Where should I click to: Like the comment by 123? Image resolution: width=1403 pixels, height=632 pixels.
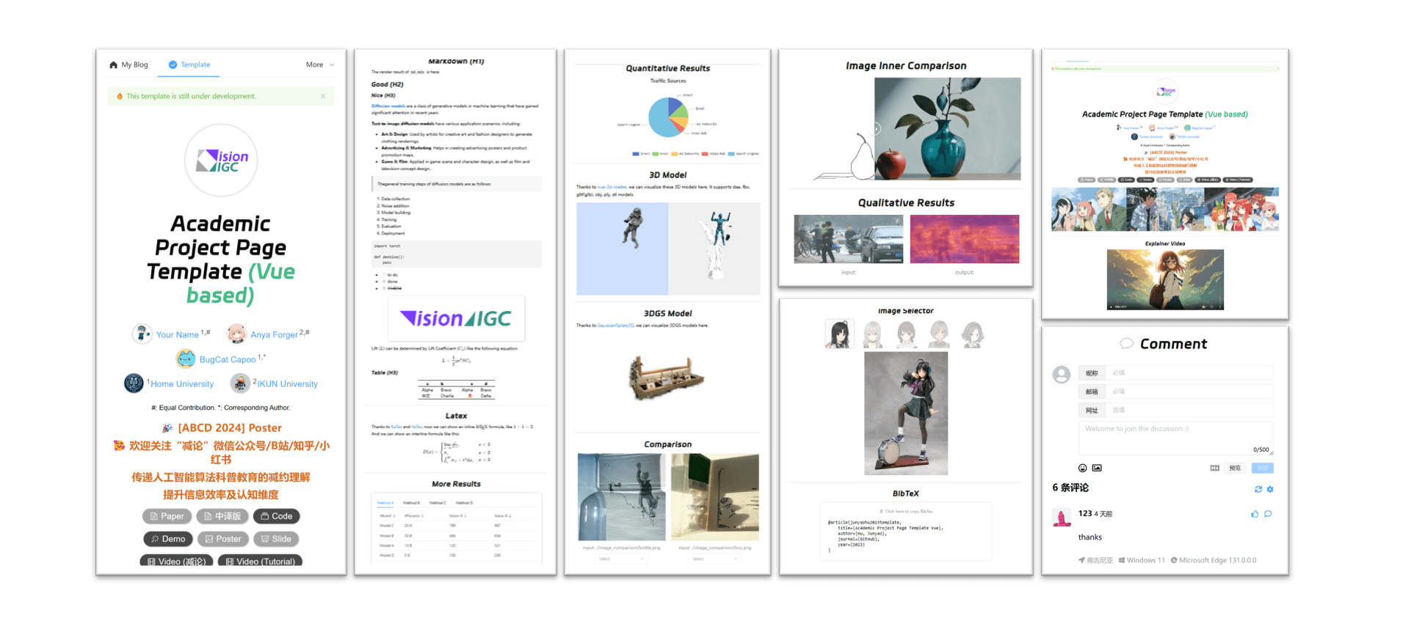(1255, 514)
